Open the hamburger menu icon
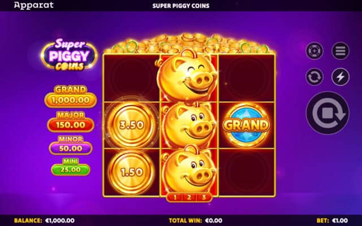This screenshot has width=362, height=226. pyautogui.click(x=341, y=51)
